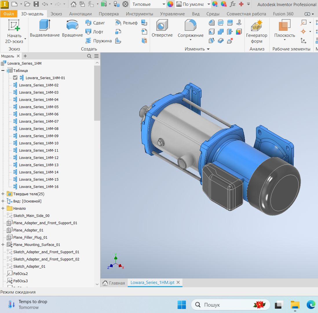Select Sketch_Main_Side_00 in browser

coord(31,216)
